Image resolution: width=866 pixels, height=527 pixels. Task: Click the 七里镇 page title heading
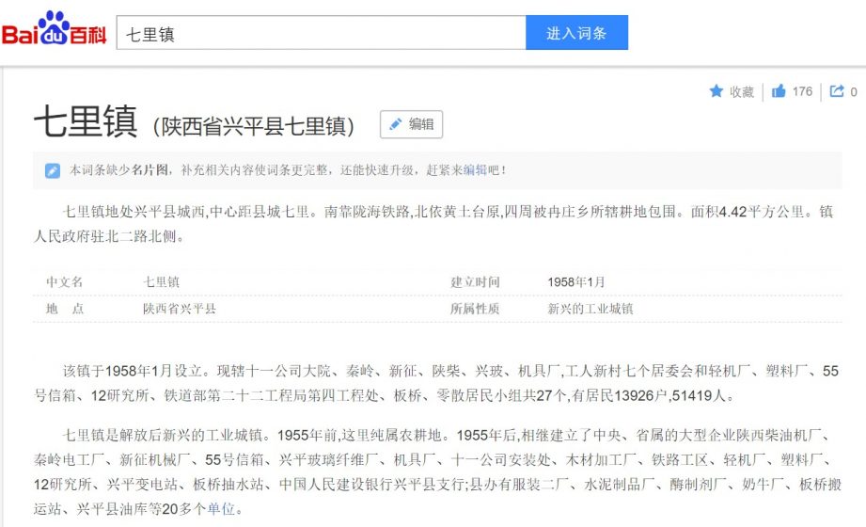click(x=86, y=121)
